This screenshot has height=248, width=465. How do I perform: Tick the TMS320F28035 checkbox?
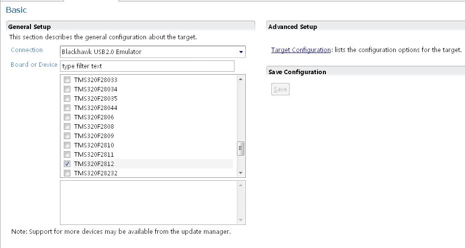pos(67,98)
